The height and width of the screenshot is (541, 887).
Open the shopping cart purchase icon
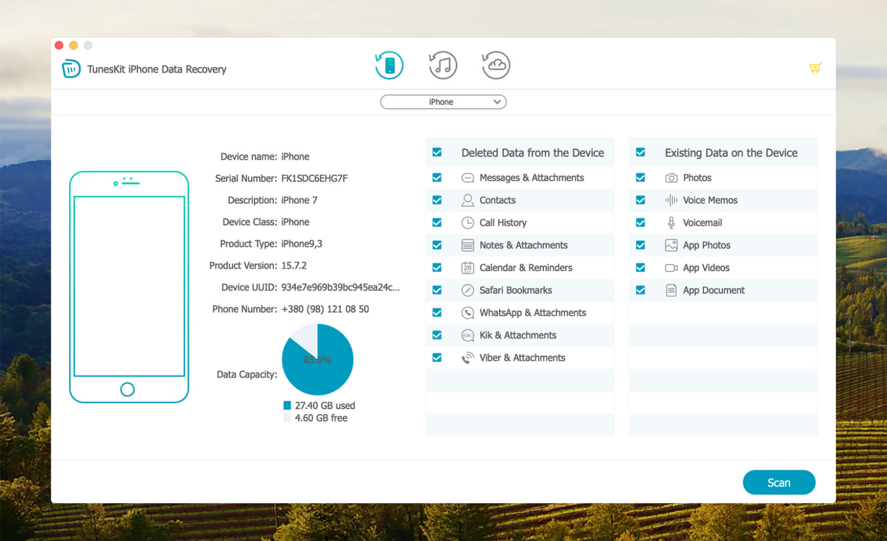(815, 68)
